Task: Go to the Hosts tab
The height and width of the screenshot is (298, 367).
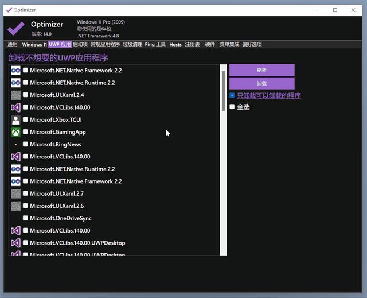Action: tap(175, 44)
